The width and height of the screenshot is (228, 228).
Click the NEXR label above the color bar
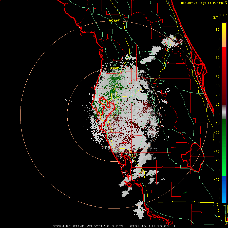click(222, 15)
